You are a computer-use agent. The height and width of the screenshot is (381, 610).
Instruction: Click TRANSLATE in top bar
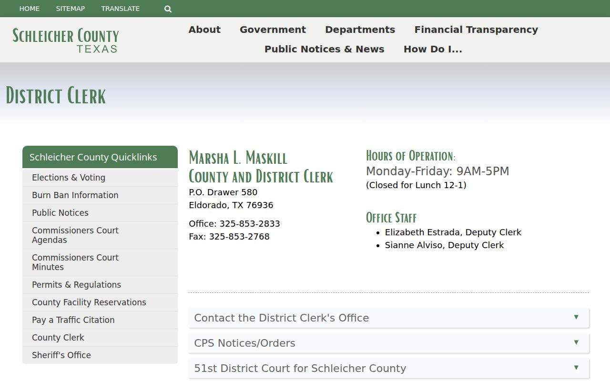click(x=121, y=9)
